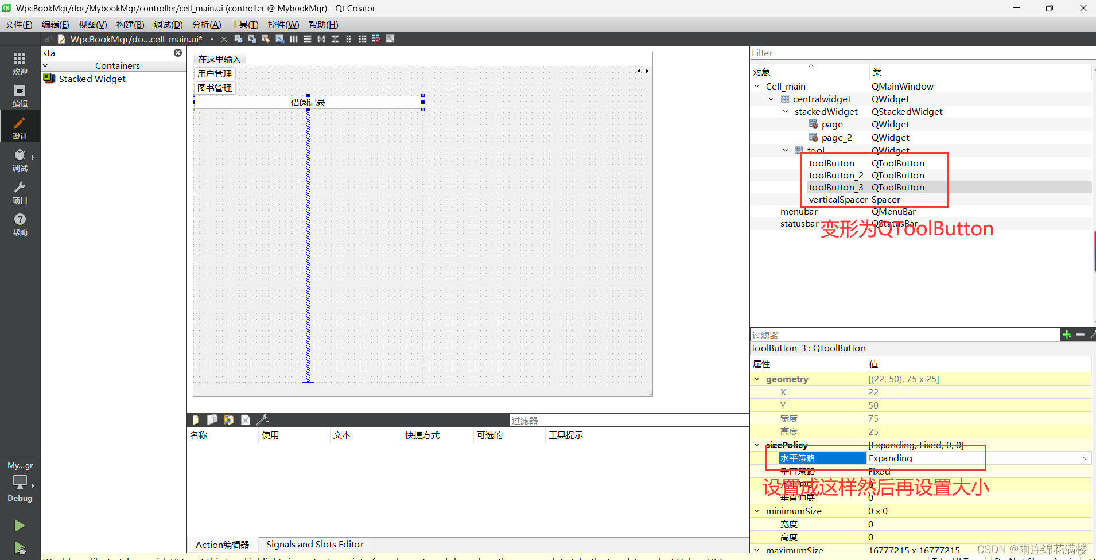Clear the widget box filter text
The width and height of the screenshot is (1096, 560).
point(178,53)
